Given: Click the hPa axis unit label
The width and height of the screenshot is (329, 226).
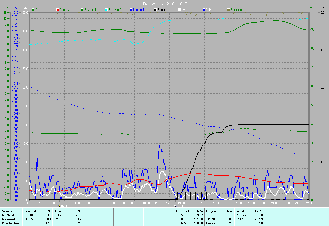Looking at the screenshot, I should pyautogui.click(x=15, y=8).
